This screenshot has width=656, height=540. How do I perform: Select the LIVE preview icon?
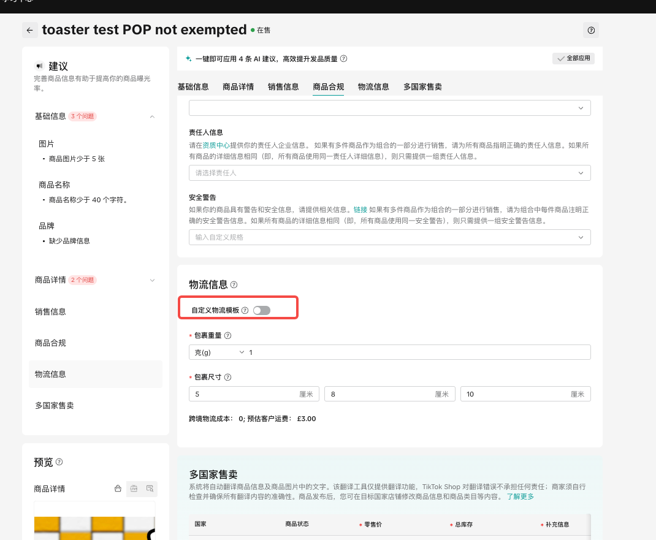point(134,489)
